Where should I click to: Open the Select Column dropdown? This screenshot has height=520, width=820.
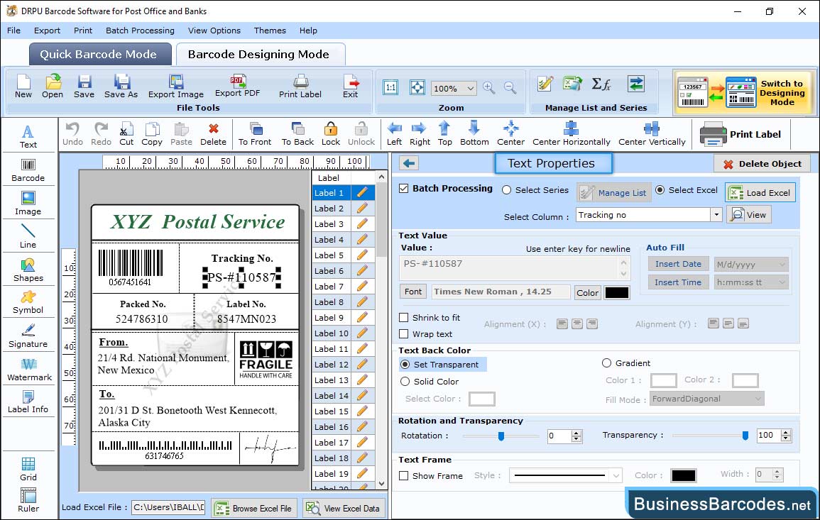click(x=716, y=215)
